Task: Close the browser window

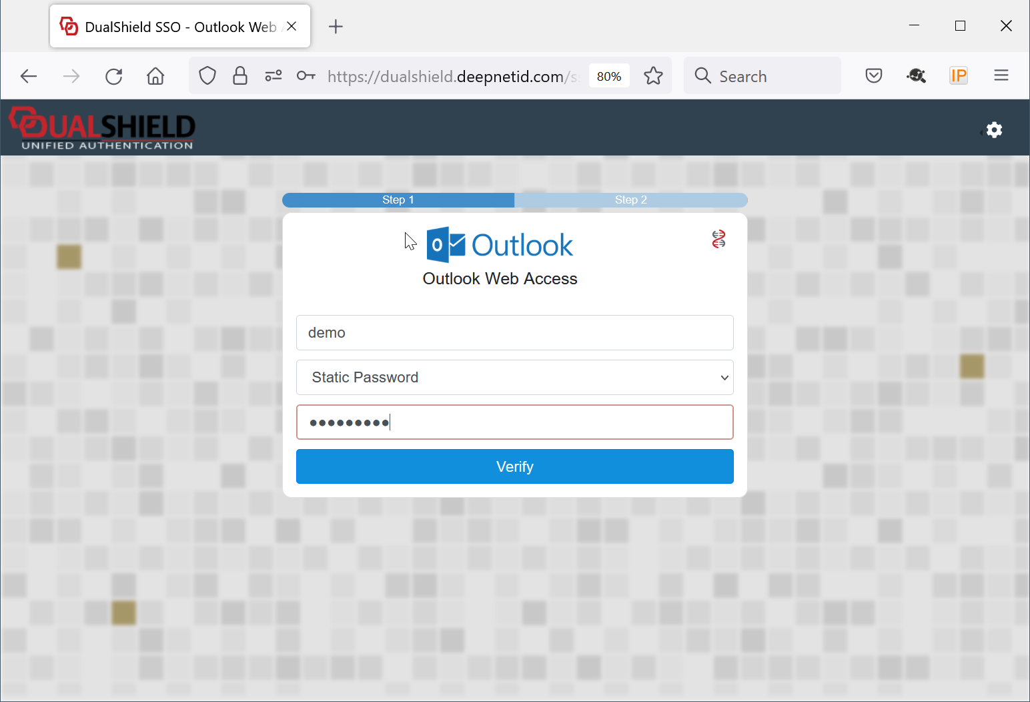Action: point(1007,26)
